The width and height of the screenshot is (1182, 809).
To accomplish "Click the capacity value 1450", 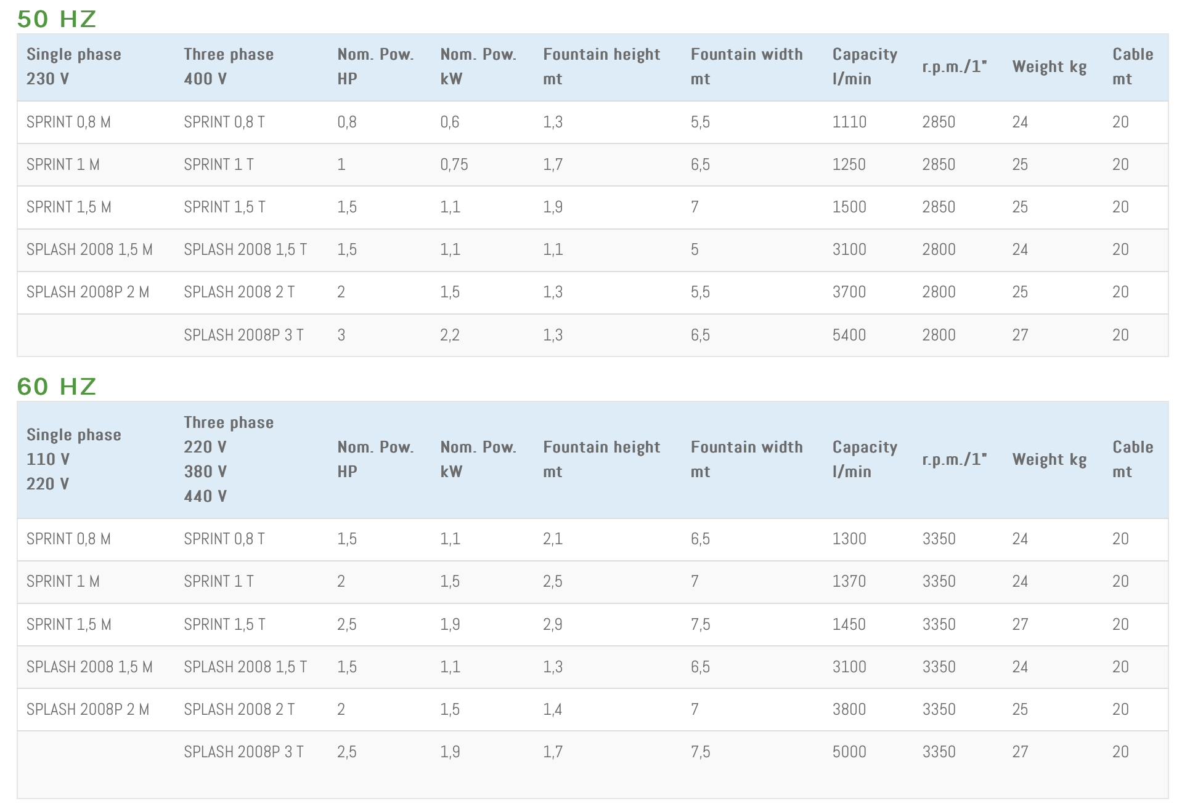I will (849, 625).
